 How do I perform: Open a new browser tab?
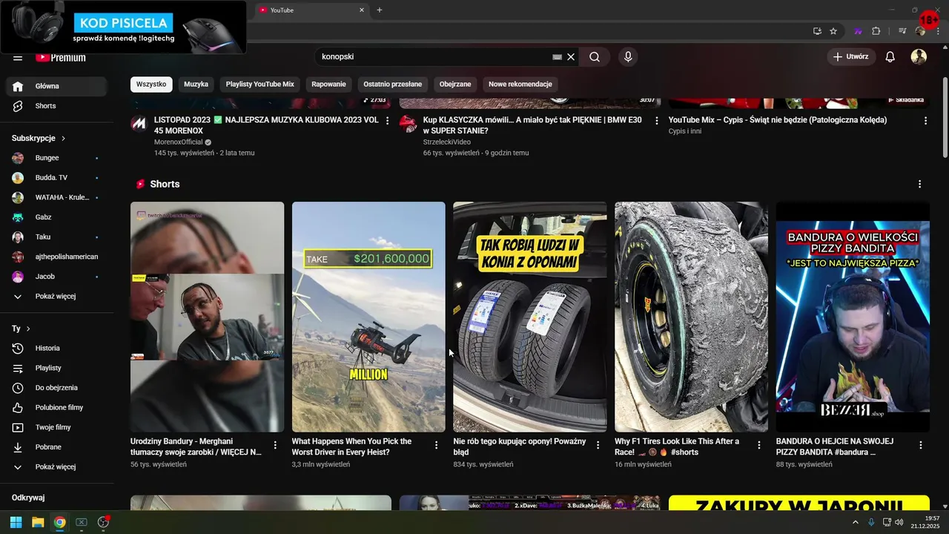[380, 10]
